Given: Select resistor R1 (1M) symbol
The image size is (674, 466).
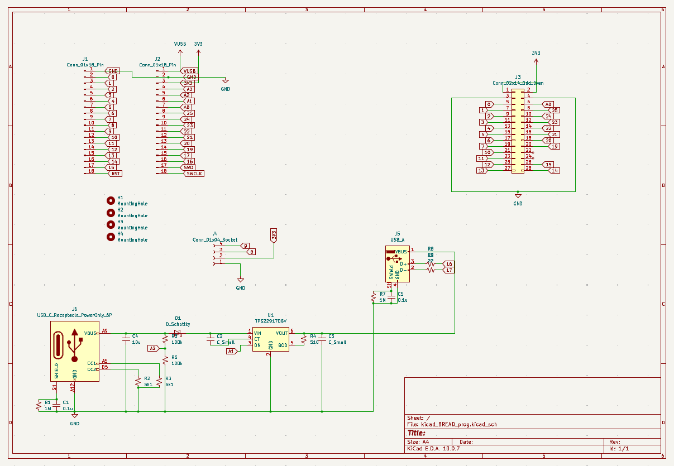Looking at the screenshot, I should pos(39,405).
